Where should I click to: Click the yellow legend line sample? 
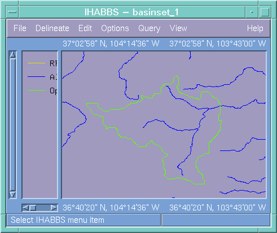tap(36, 63)
